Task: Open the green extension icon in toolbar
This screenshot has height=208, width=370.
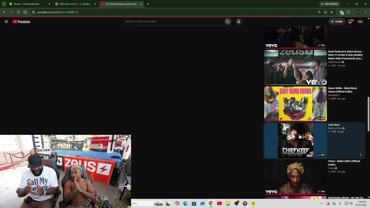Action: (x=342, y=12)
